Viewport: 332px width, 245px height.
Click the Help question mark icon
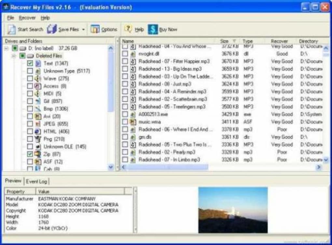129,29
